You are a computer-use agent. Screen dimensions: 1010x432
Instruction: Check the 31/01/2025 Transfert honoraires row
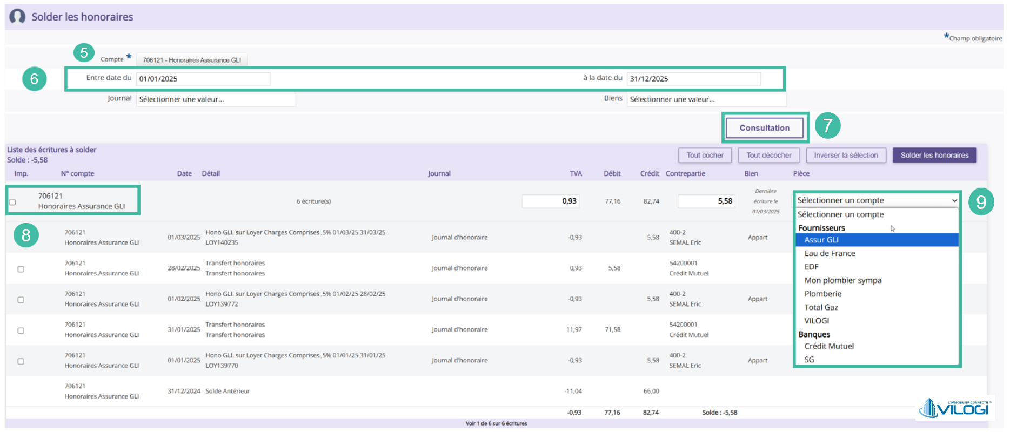tap(21, 330)
